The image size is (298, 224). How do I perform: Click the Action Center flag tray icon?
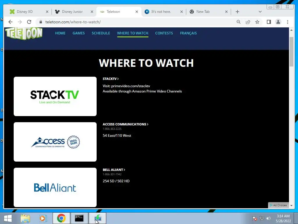(x=255, y=218)
